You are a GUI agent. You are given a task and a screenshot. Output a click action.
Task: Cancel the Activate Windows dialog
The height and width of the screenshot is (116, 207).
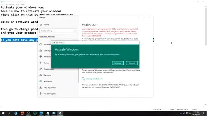(132, 63)
